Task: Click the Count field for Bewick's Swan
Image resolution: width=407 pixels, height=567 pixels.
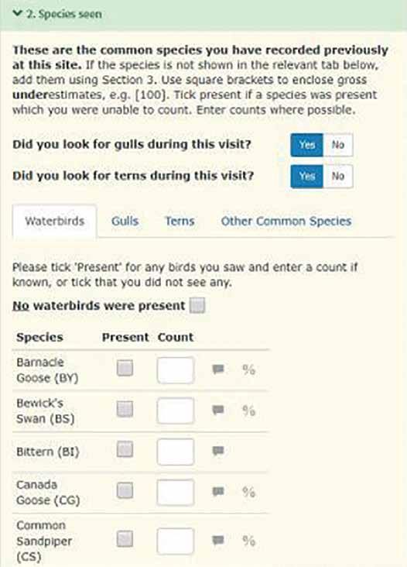Action: tap(176, 411)
